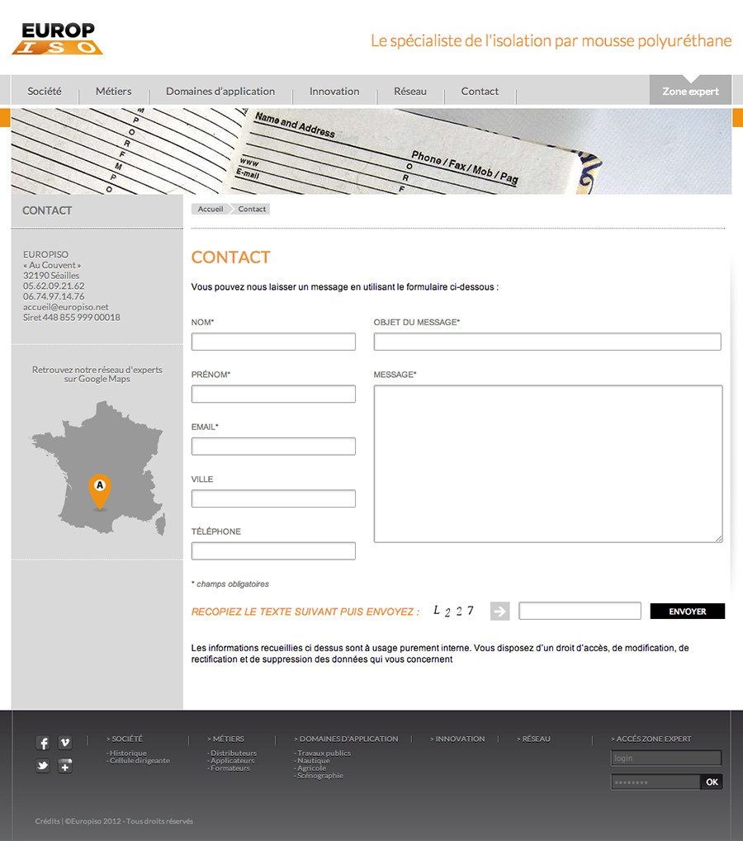Open the Domaines d'application menu
Viewport: 743px width, 841px height.
tap(220, 92)
